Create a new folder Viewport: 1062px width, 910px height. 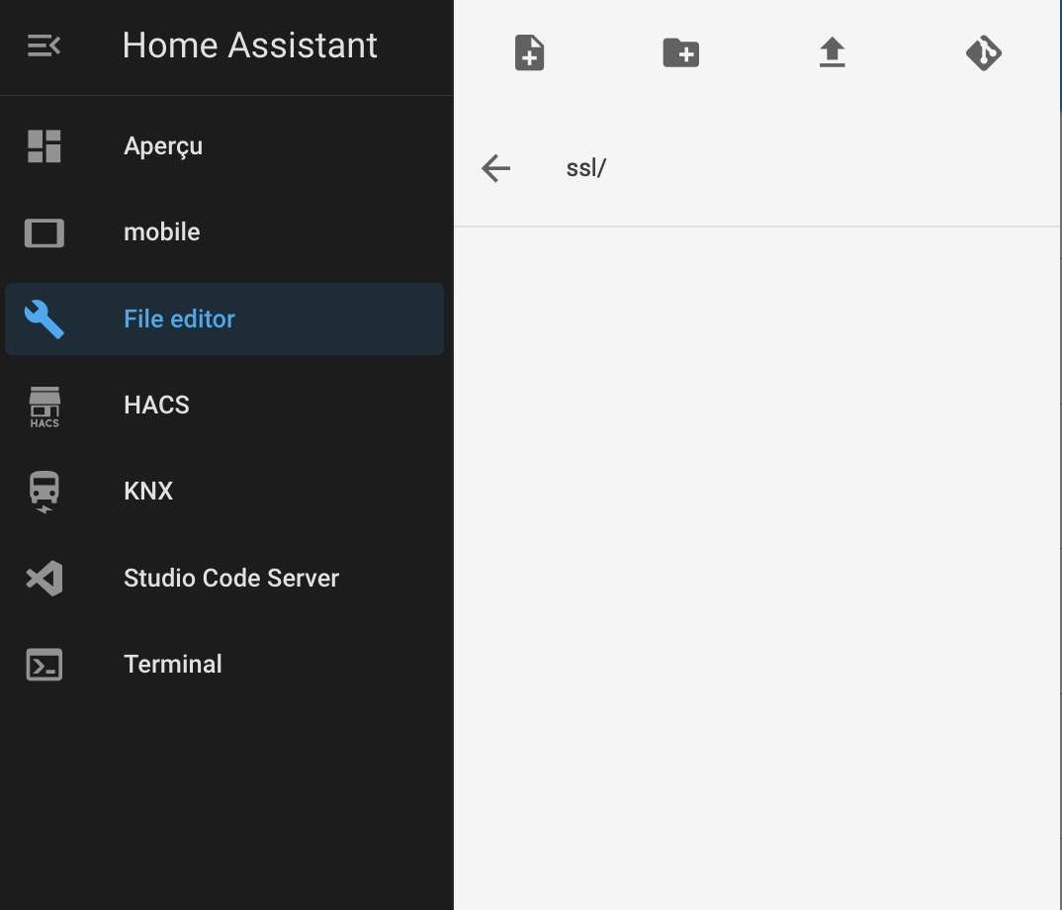[x=680, y=52]
